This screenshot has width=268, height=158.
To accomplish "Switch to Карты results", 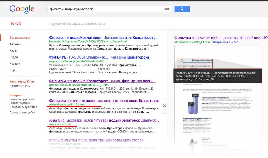I will click(x=13, y=50).
